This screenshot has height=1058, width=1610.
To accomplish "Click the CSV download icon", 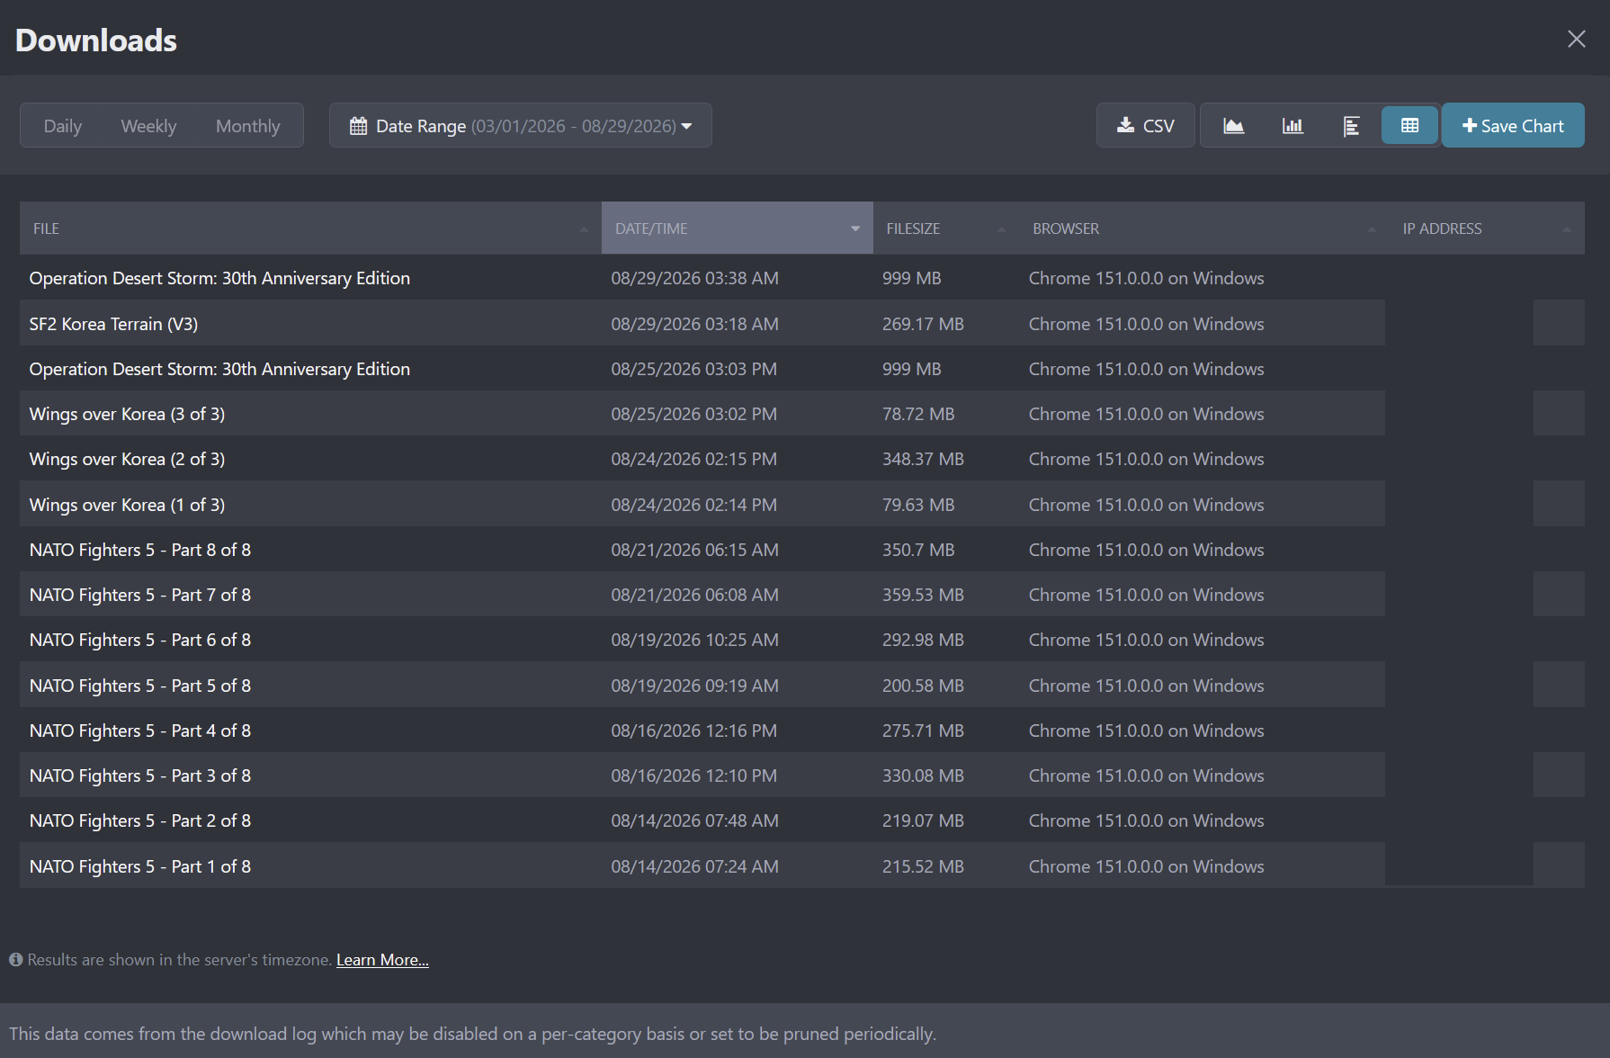I will pos(1125,126).
